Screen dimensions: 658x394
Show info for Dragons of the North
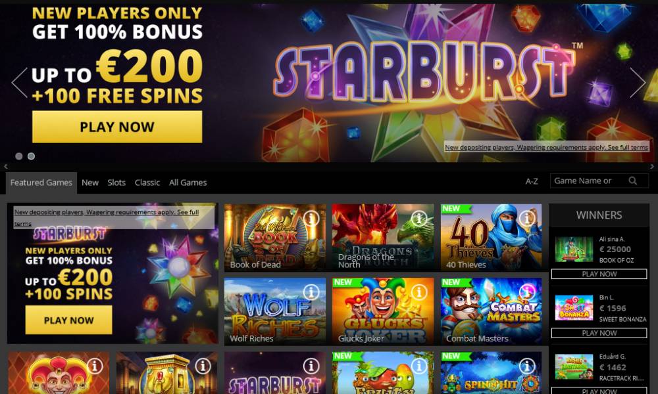point(418,218)
